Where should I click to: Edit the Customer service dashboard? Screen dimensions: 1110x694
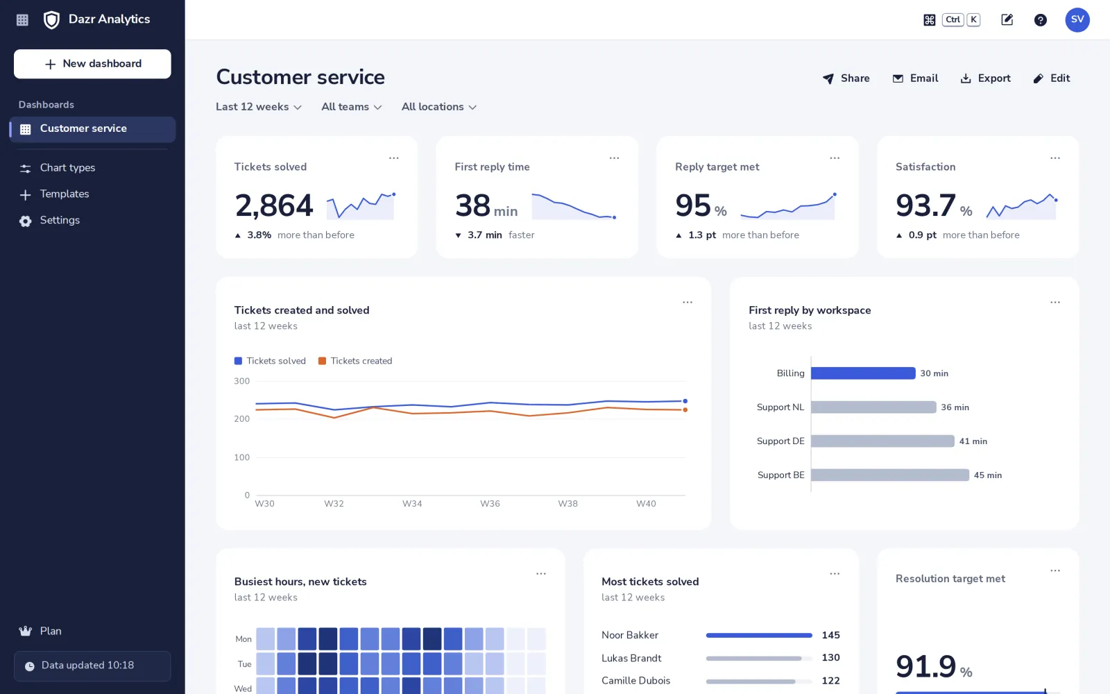pyautogui.click(x=1052, y=78)
